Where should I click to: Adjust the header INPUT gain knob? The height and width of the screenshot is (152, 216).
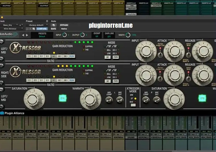coord(64,35)
